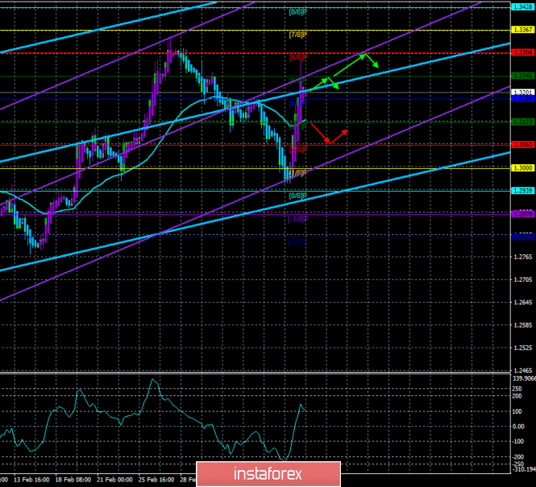The image size is (536, 487).
Task: Select the purple 1.2878 price label
Action: (x=523, y=214)
